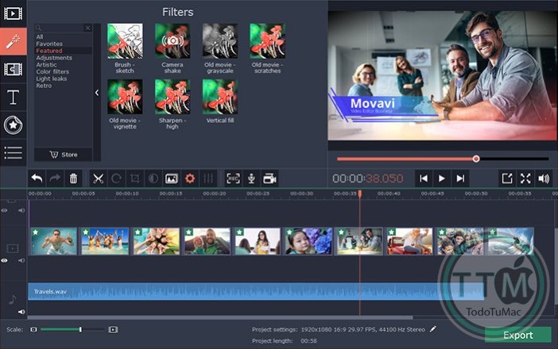Select the Color filters category
Image resolution: width=558 pixels, height=349 pixels.
pyautogui.click(x=52, y=71)
